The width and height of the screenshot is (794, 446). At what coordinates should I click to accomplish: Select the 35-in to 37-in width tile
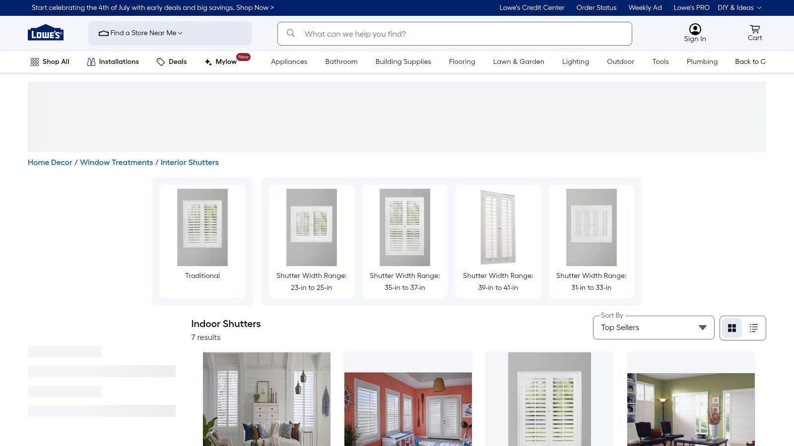point(405,241)
